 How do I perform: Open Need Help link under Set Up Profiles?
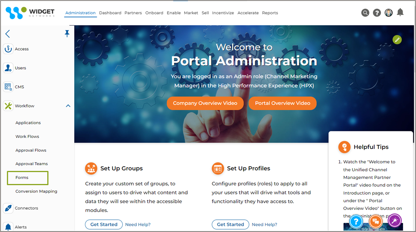click(x=264, y=225)
